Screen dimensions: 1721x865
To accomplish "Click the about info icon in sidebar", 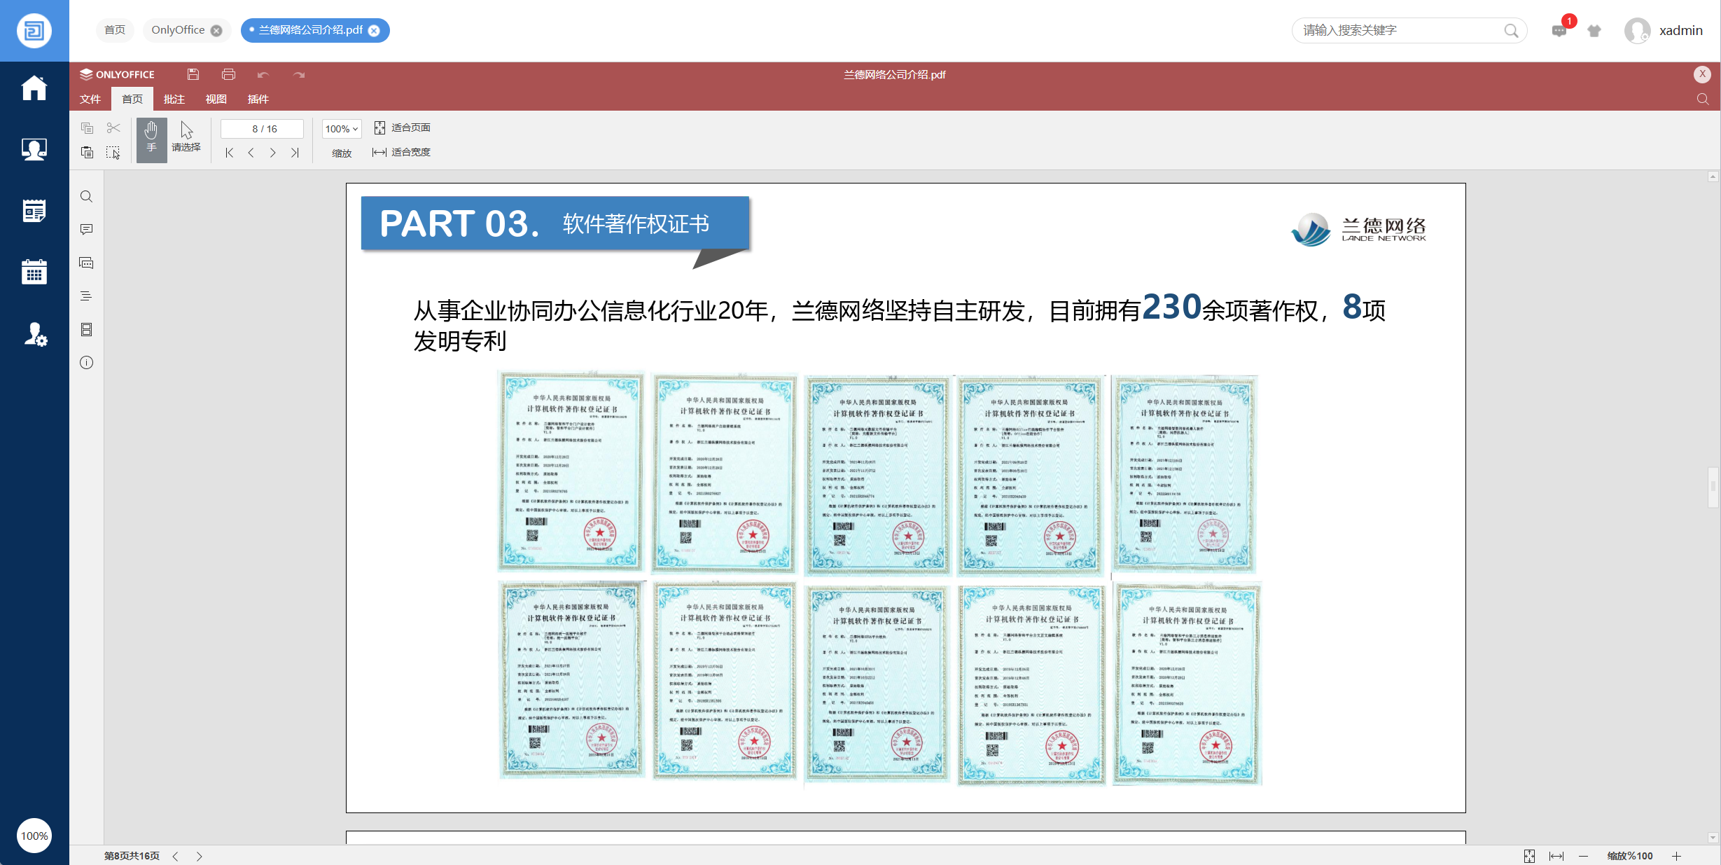I will (x=86, y=363).
